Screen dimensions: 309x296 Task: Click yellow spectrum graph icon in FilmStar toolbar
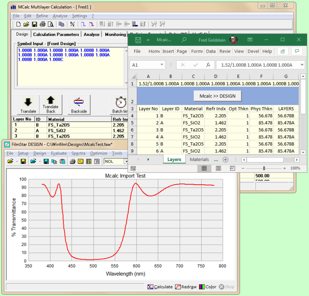click(x=80, y=161)
